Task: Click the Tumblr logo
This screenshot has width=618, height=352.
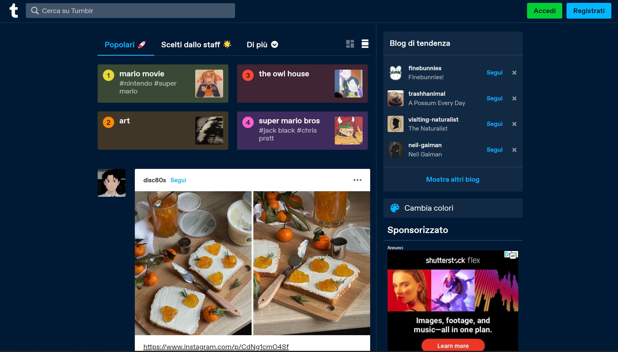Action: pos(14,10)
